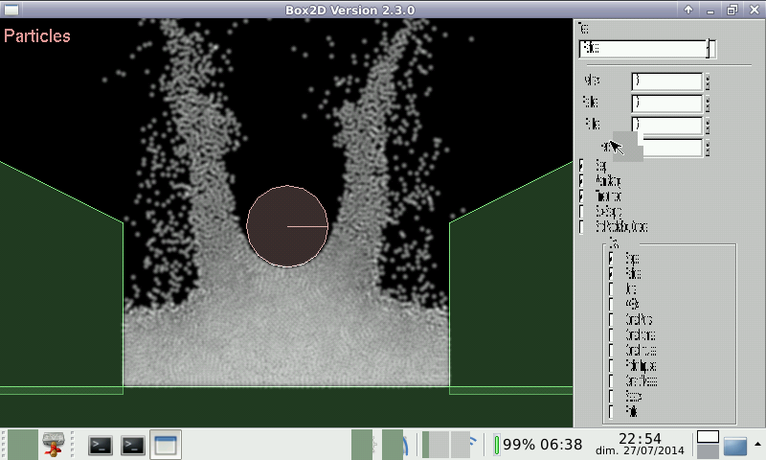Click the Vel Iters spinner arrows

pos(708,81)
